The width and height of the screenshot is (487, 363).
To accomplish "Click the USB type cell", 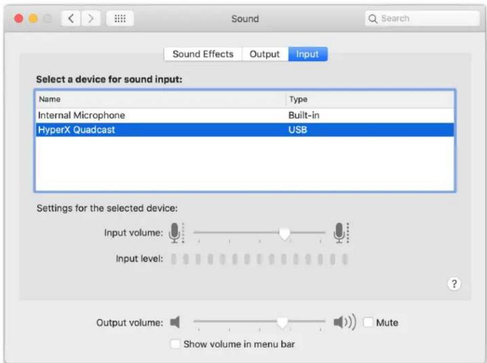I will tap(298, 130).
